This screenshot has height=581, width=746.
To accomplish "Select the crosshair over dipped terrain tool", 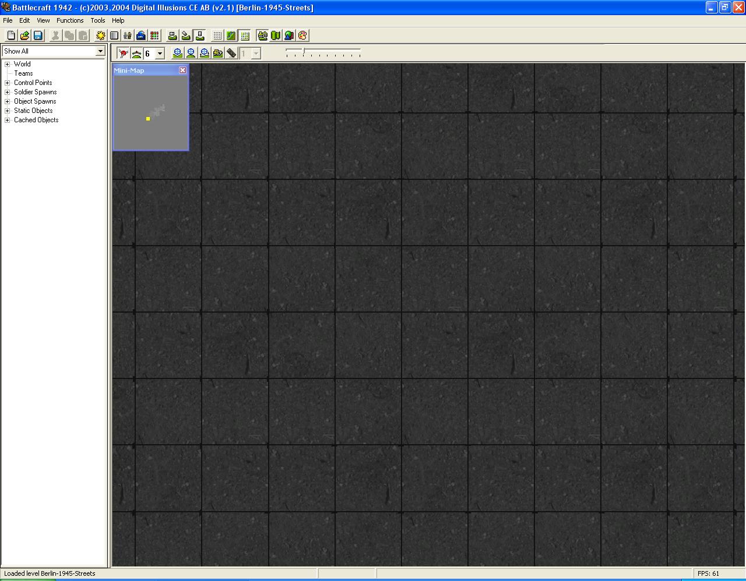I will coord(177,54).
